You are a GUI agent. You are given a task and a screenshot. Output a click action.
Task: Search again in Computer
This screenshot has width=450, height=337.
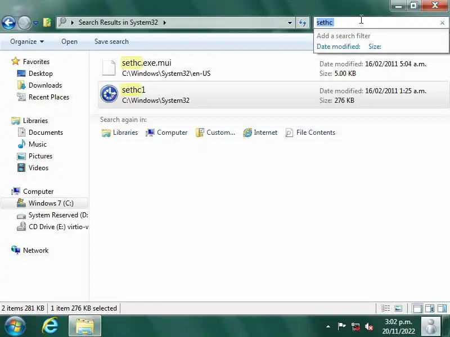point(166,133)
